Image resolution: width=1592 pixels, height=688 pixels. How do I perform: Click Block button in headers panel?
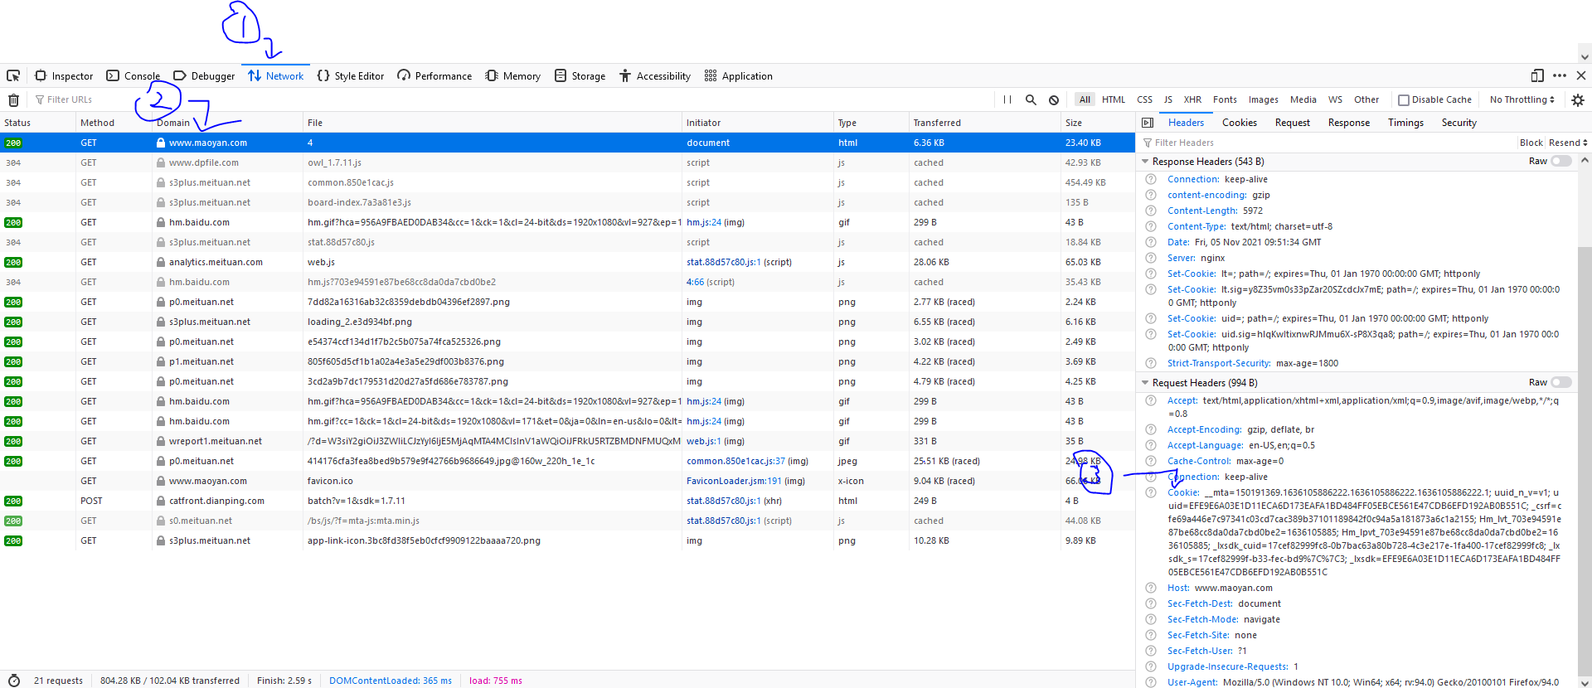(1531, 143)
